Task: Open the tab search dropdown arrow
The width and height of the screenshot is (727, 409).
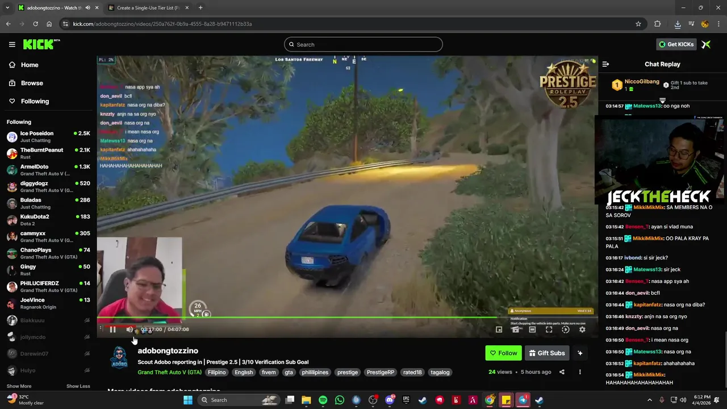Action: coord(7,8)
